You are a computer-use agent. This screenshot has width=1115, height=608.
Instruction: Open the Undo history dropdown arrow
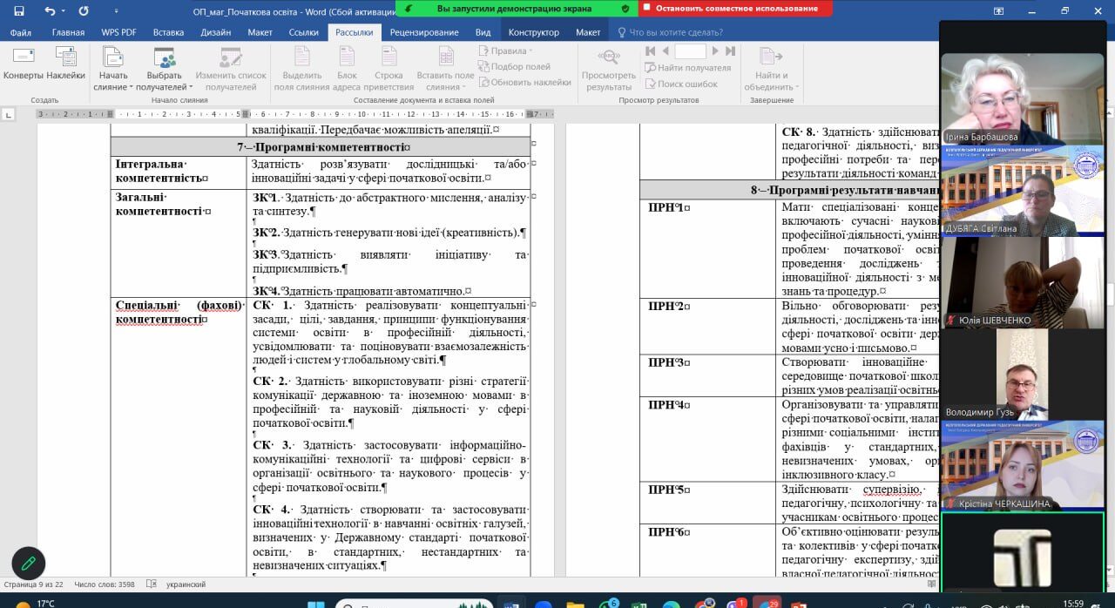coord(64,11)
